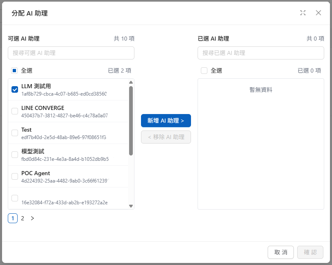This screenshot has height=265, width=332.
Task: Click the fullscreen expand icon in dialog header
Action: point(303,13)
